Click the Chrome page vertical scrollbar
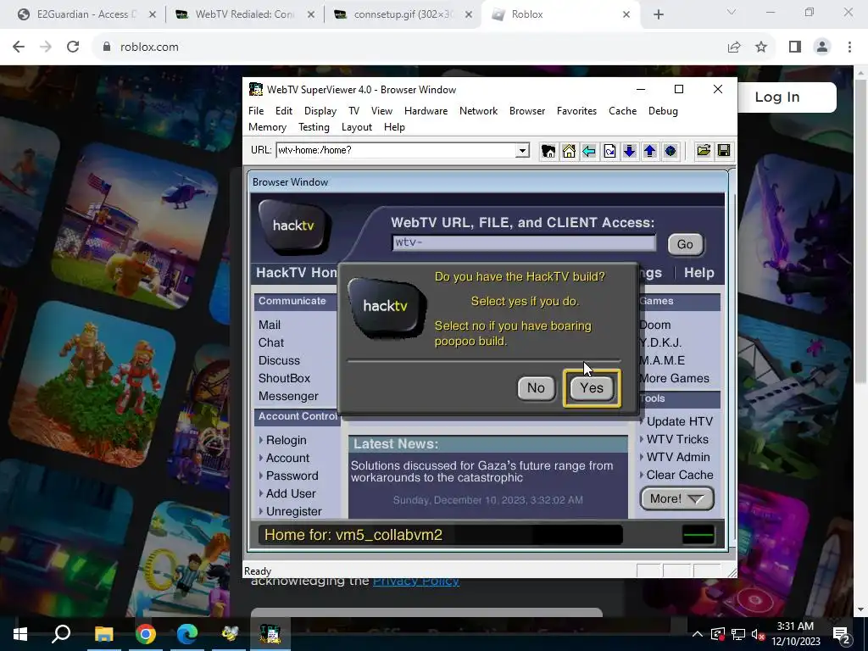868x651 pixels. (x=861, y=232)
